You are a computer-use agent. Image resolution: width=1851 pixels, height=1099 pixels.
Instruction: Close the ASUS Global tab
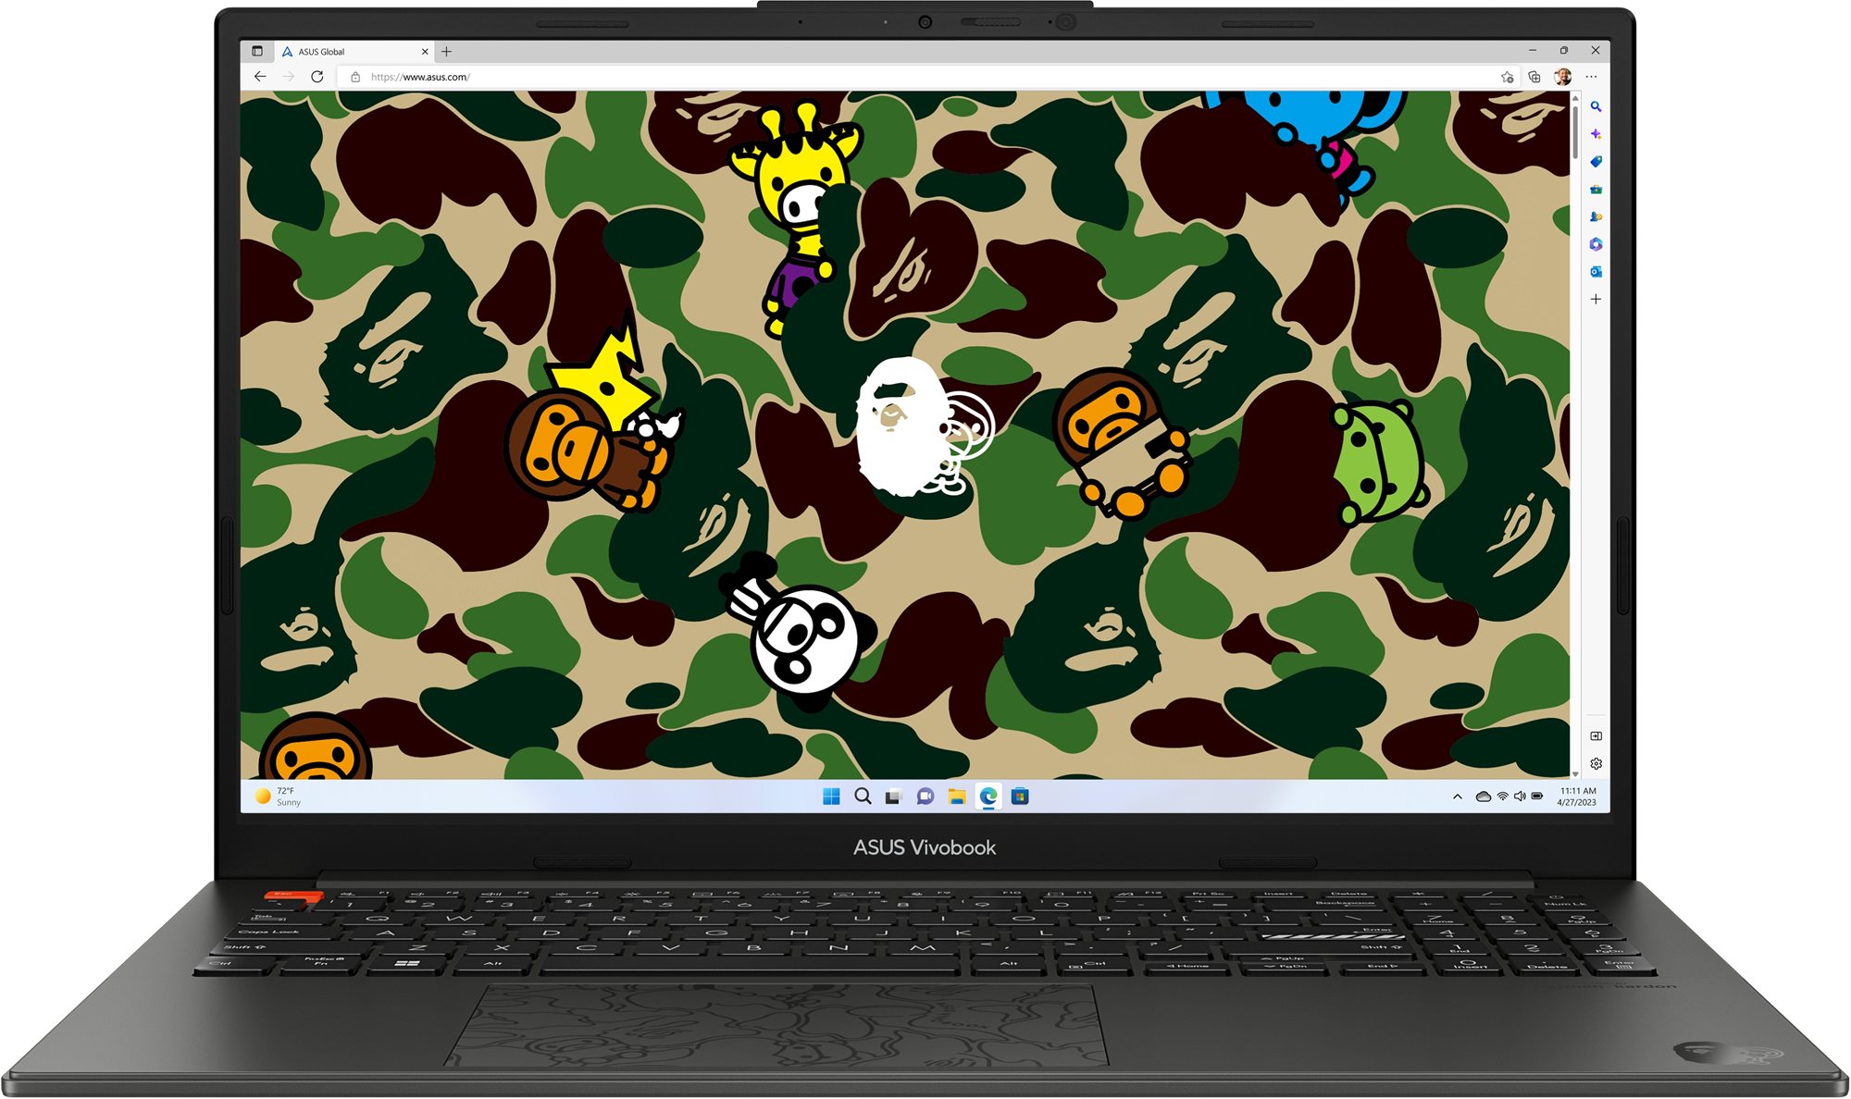coord(425,52)
